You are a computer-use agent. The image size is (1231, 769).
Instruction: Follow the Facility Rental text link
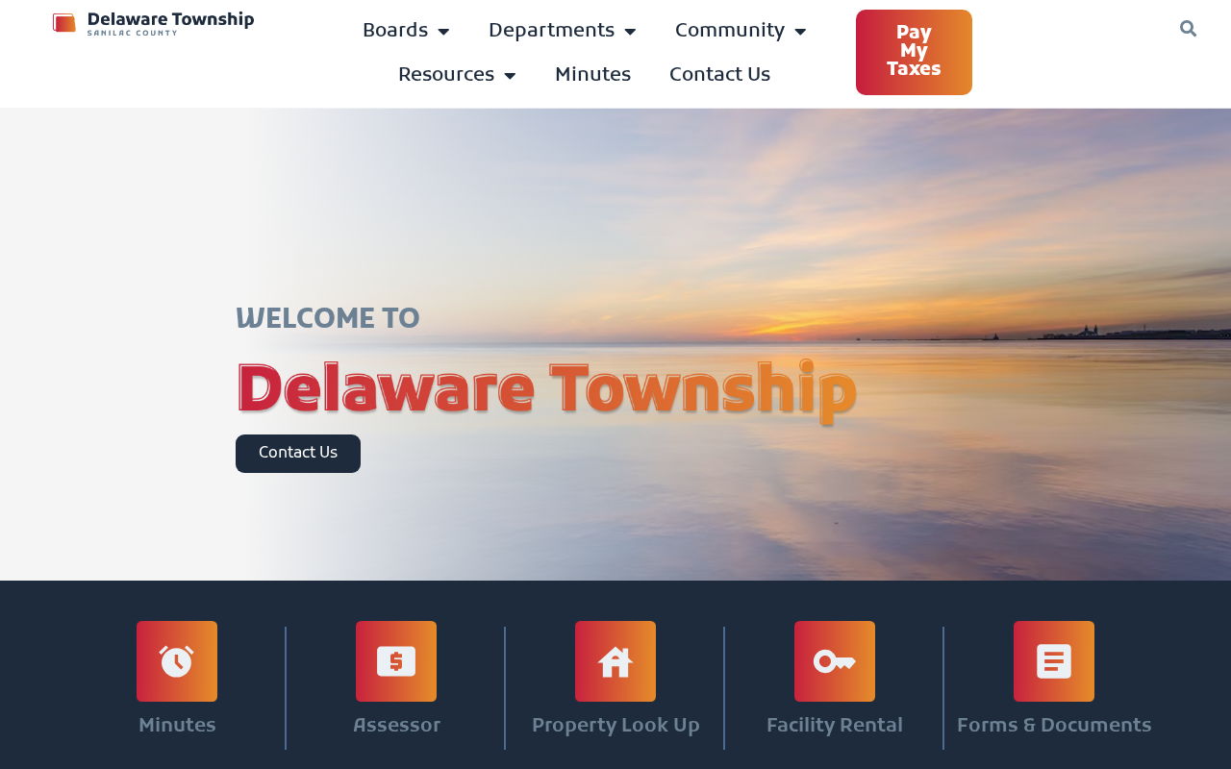click(x=835, y=726)
